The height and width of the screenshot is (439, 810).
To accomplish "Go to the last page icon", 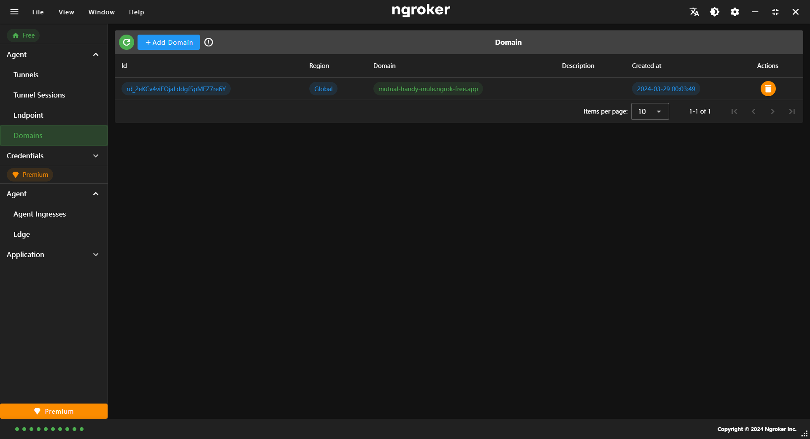I will (792, 111).
